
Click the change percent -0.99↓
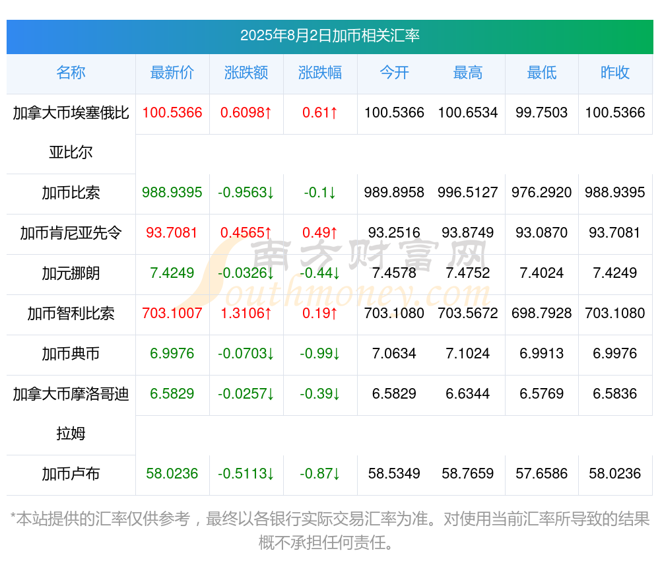click(320, 354)
